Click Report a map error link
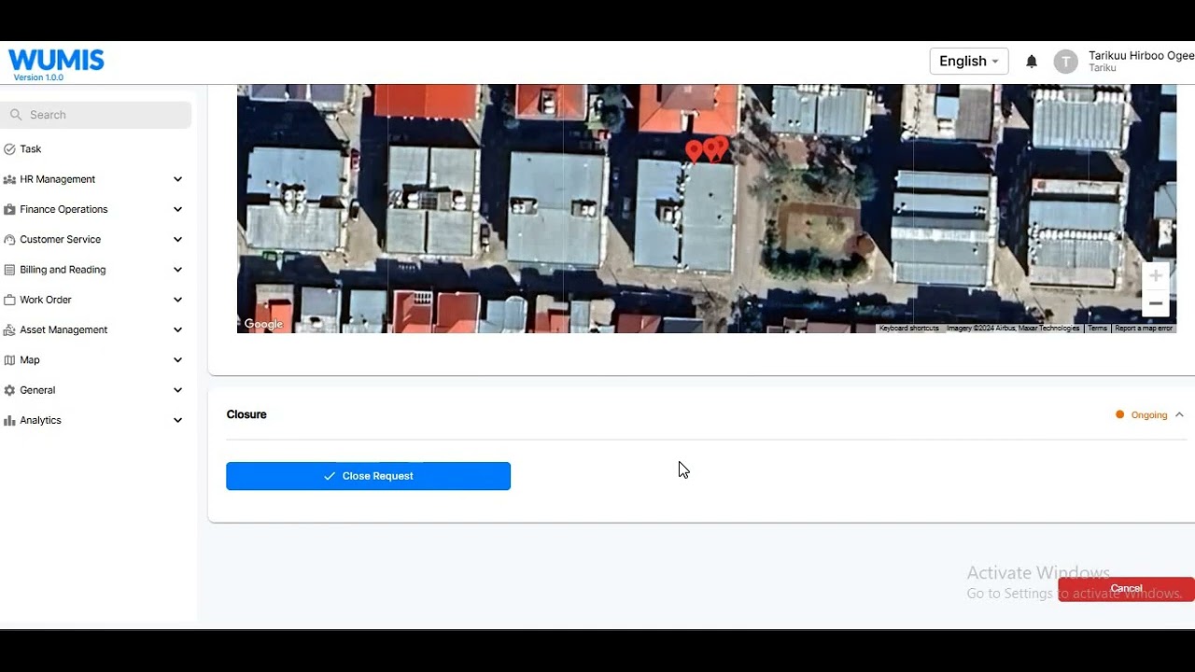 tap(1144, 329)
